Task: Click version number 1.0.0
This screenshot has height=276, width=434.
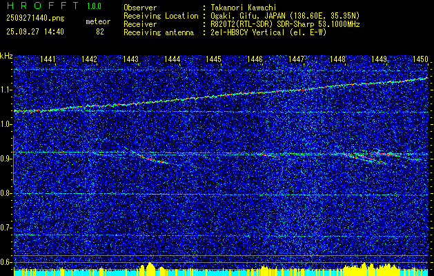Action: [94, 6]
